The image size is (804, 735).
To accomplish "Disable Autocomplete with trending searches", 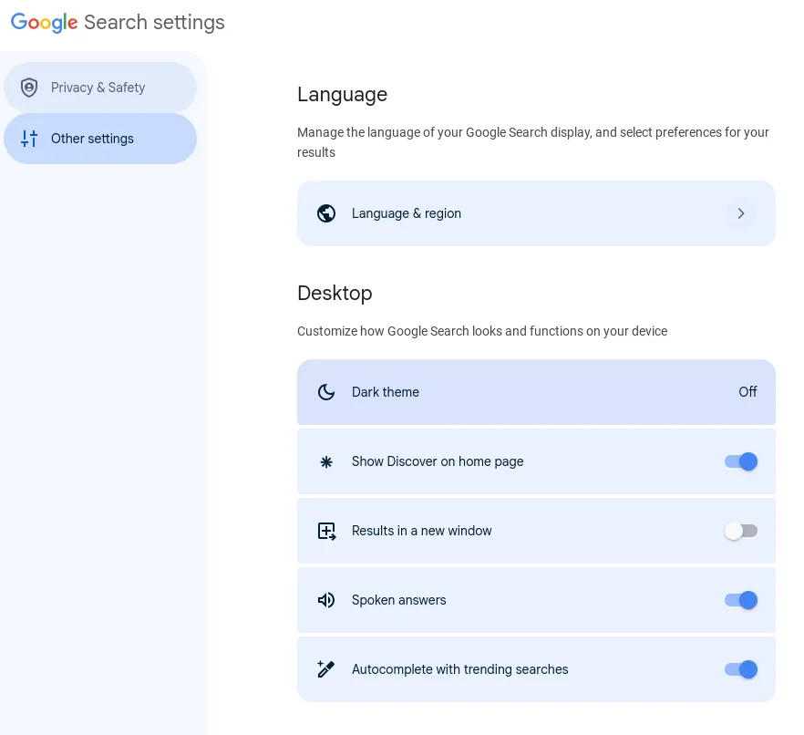I will (741, 669).
